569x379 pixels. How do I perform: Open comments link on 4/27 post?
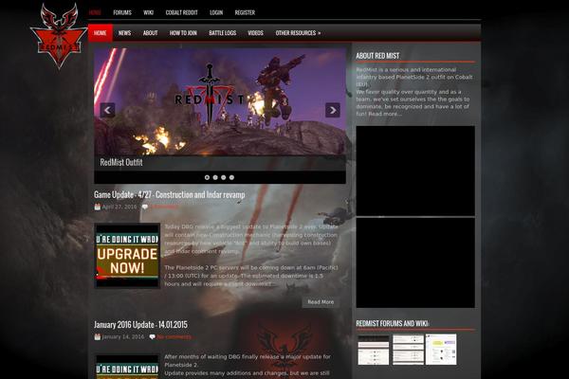(164, 207)
